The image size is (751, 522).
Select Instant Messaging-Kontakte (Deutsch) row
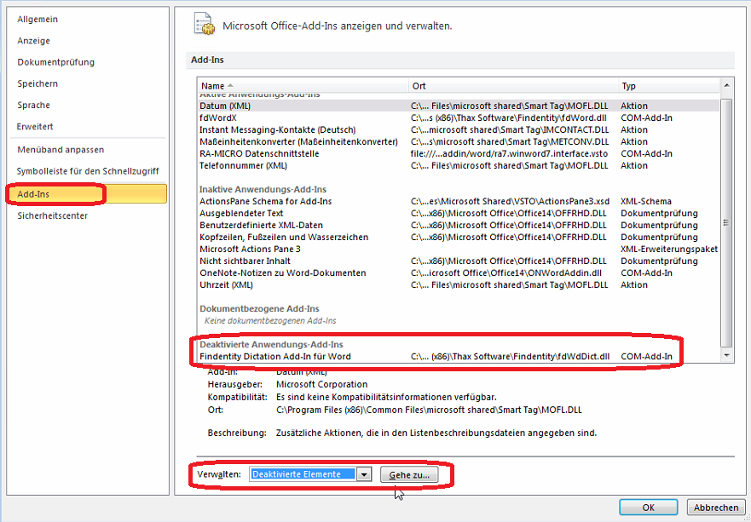(459, 129)
